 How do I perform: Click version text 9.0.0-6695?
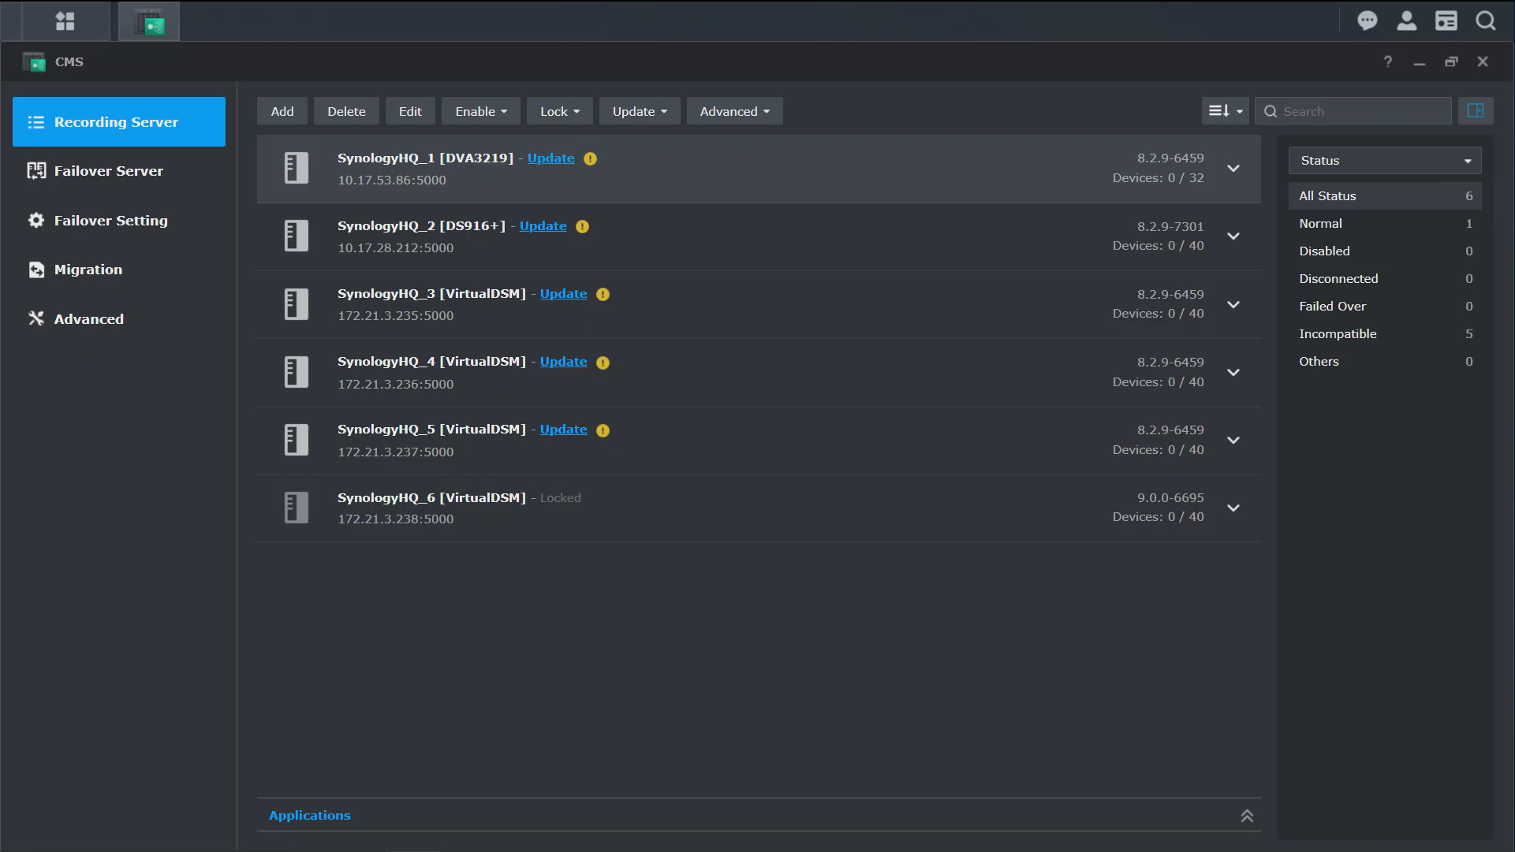1170,497
